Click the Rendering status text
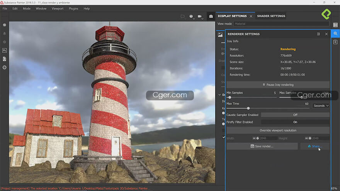Image resolution: width=340 pixels, height=191 pixels. coord(288,49)
